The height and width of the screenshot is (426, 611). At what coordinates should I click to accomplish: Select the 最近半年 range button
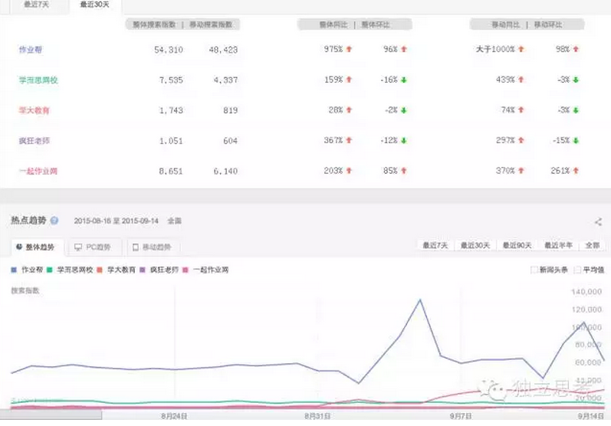click(x=557, y=246)
